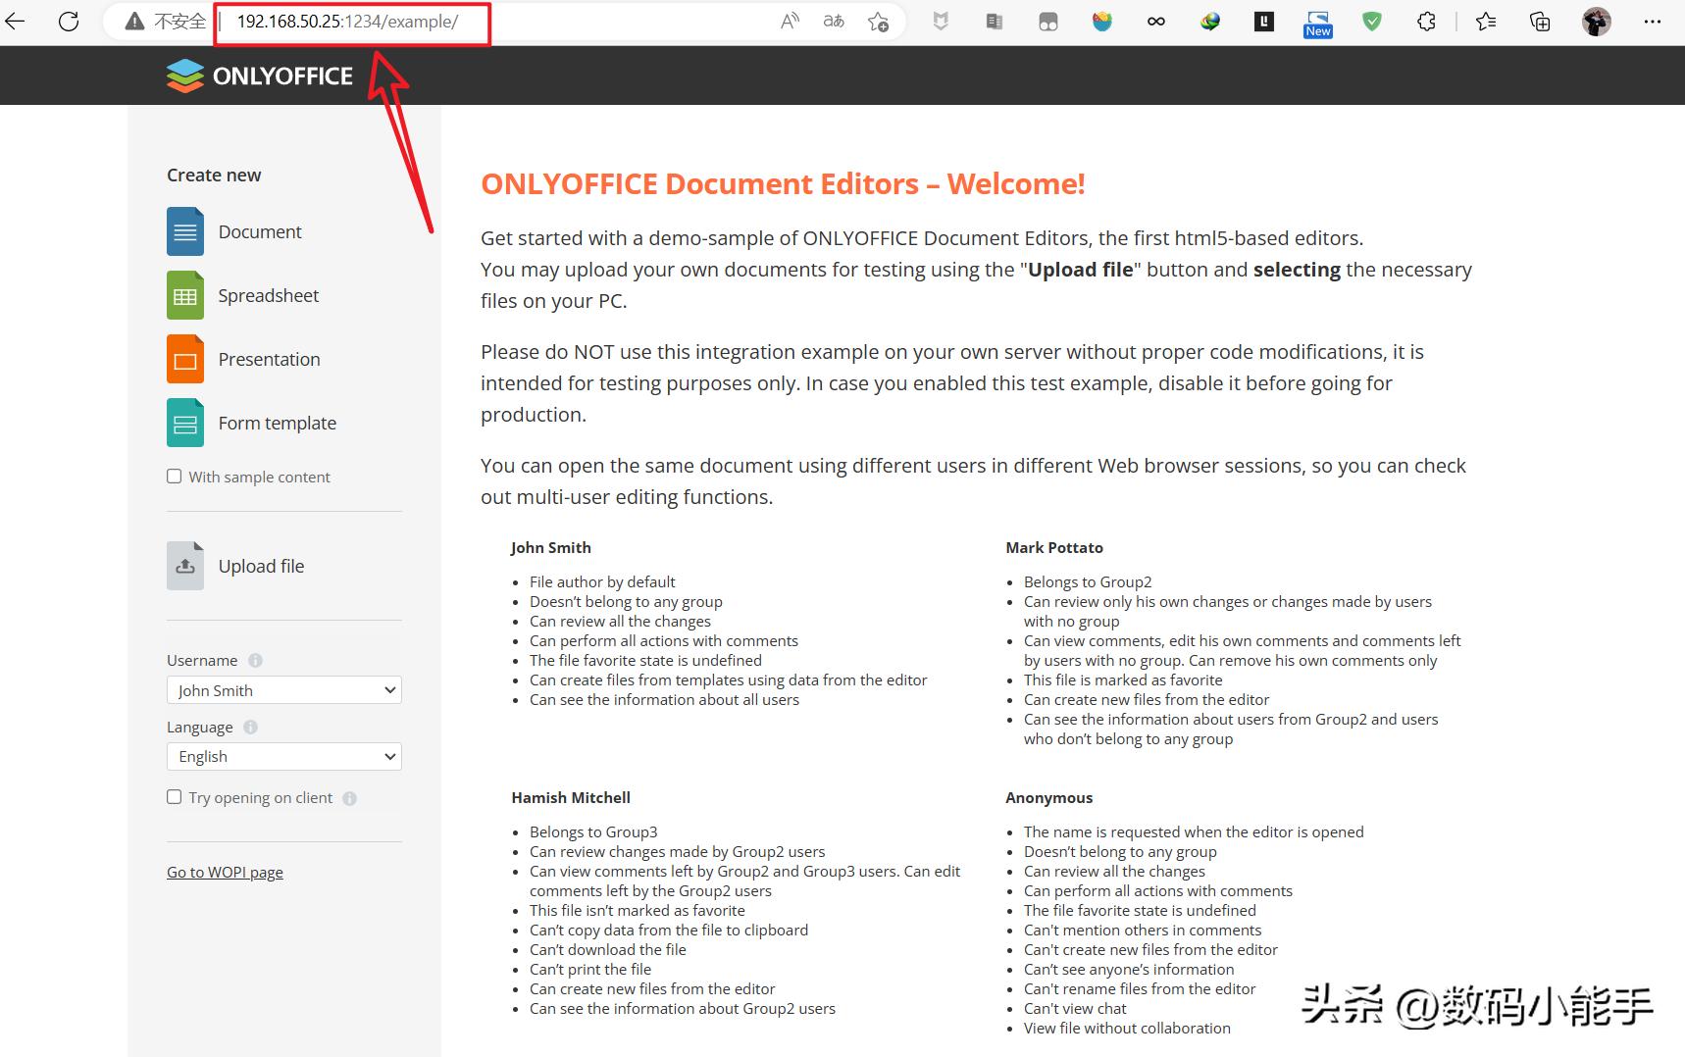Screen dimensions: 1685x1057
Task: Click the address bar URL field
Action: coord(490,22)
